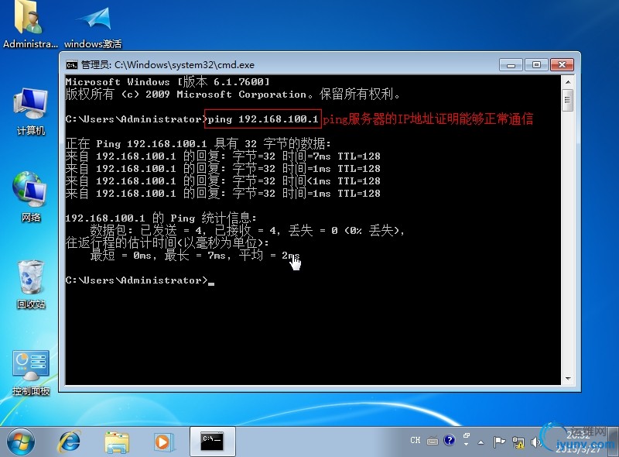Open the volume speaker tray icon

(535, 442)
